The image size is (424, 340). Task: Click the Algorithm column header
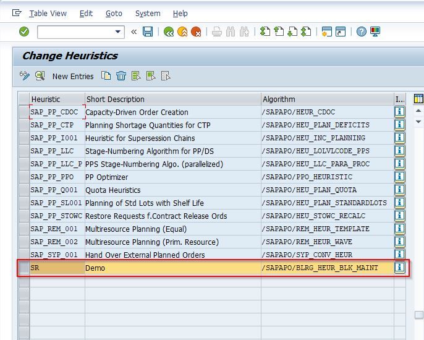(x=328, y=99)
